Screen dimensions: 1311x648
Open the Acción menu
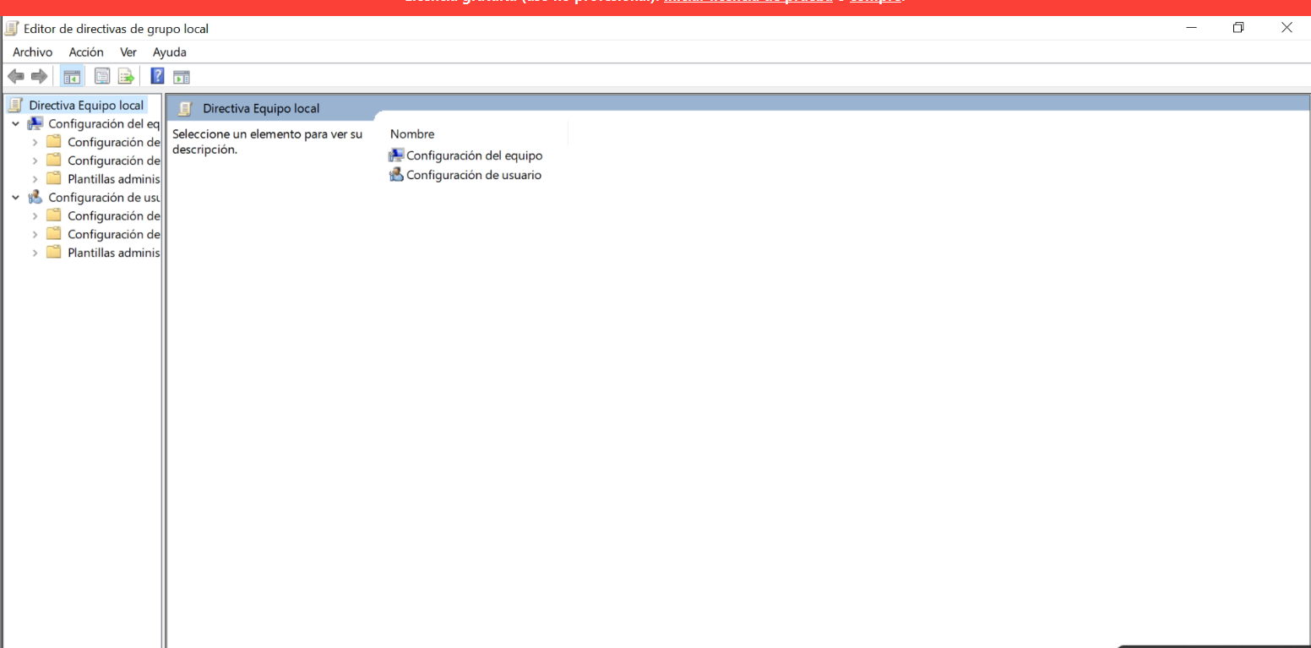(86, 52)
